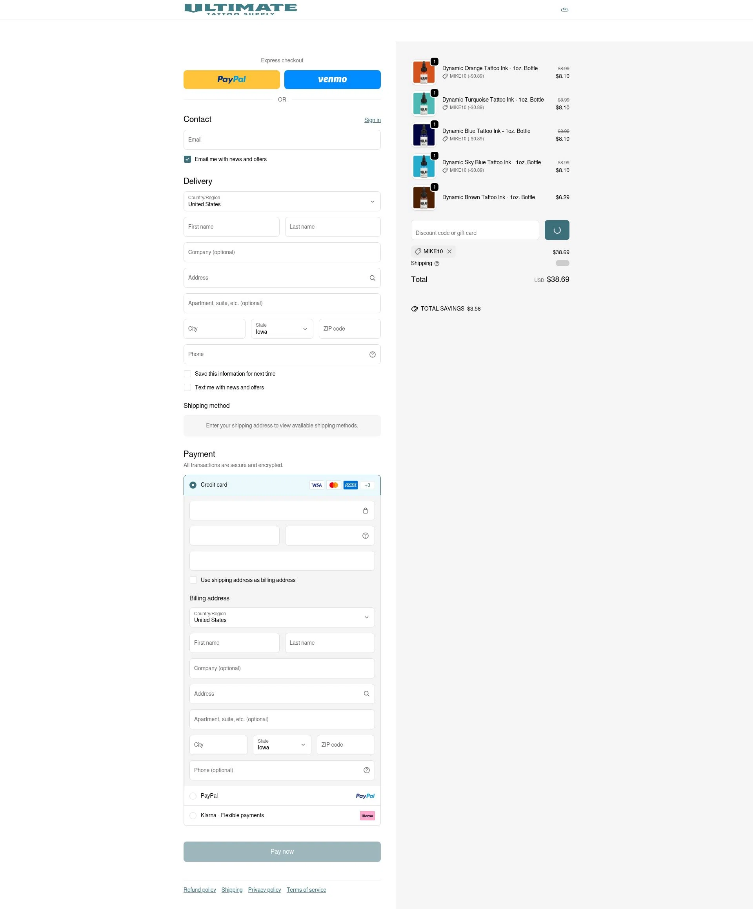The width and height of the screenshot is (753, 909).
Task: Enable Save this information for next time
Action: click(x=187, y=374)
